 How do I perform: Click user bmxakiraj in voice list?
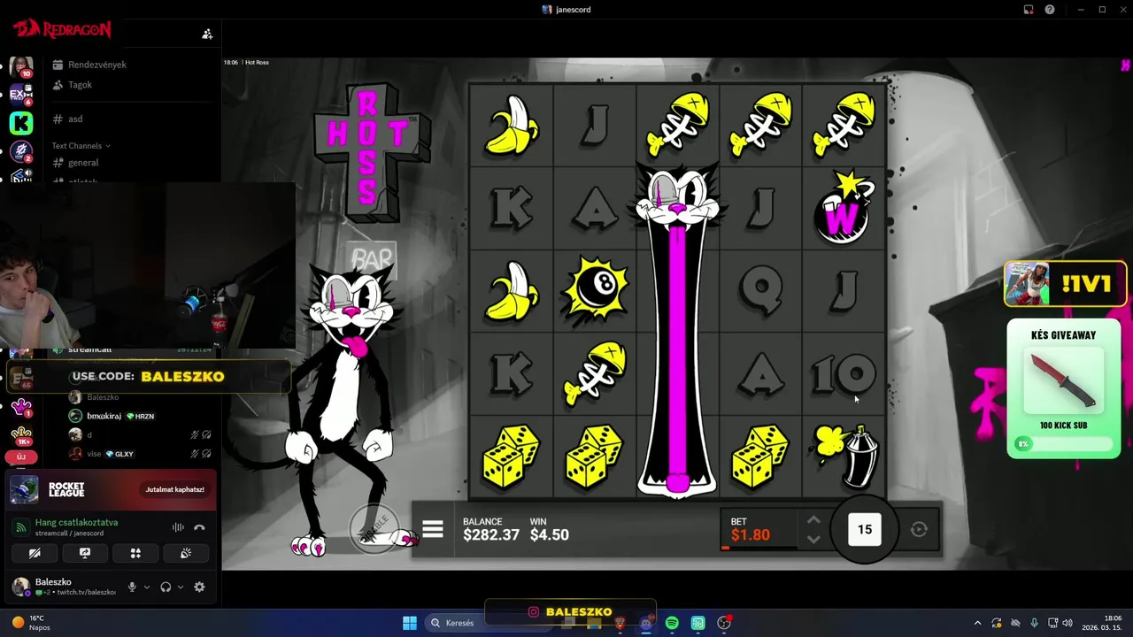pyautogui.click(x=104, y=416)
